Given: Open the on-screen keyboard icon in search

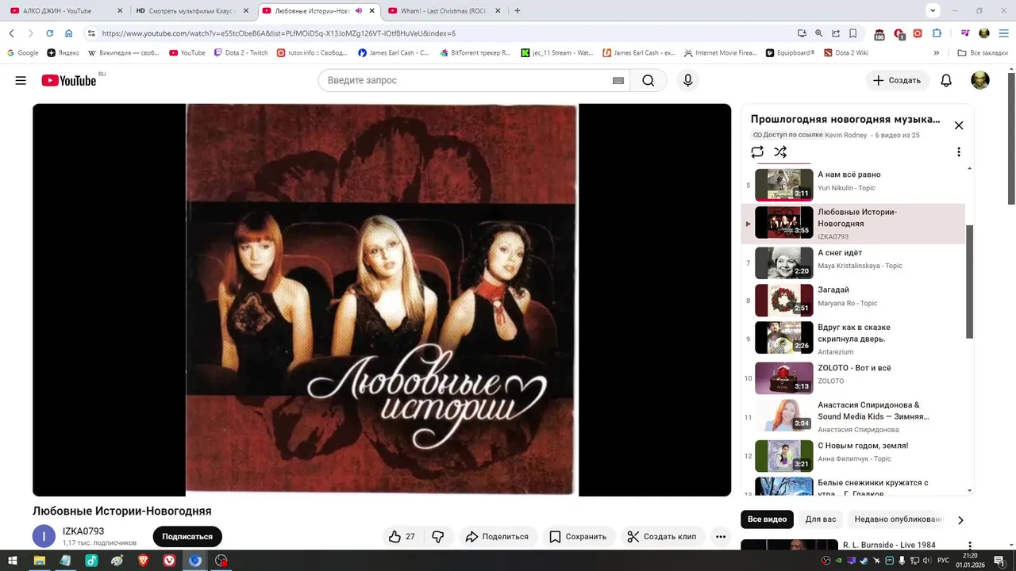Looking at the screenshot, I should 618,80.
